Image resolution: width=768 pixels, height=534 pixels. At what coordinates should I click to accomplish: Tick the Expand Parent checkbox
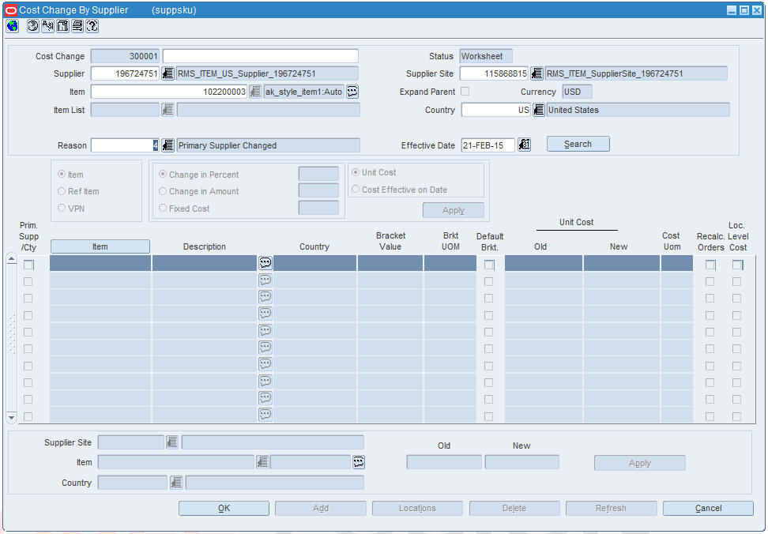[465, 92]
